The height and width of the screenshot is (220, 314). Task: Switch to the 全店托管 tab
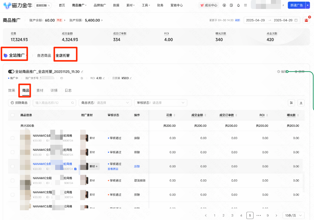(63, 56)
